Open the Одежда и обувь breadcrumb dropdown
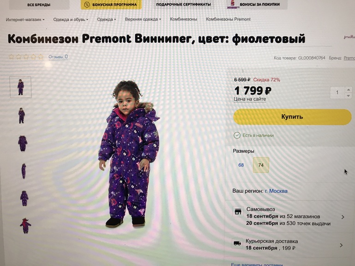The image size is (355, 266). (x=71, y=19)
